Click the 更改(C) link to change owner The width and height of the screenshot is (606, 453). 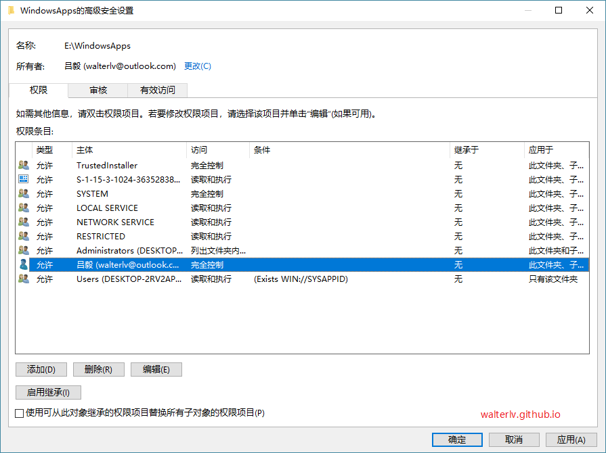pyautogui.click(x=196, y=66)
